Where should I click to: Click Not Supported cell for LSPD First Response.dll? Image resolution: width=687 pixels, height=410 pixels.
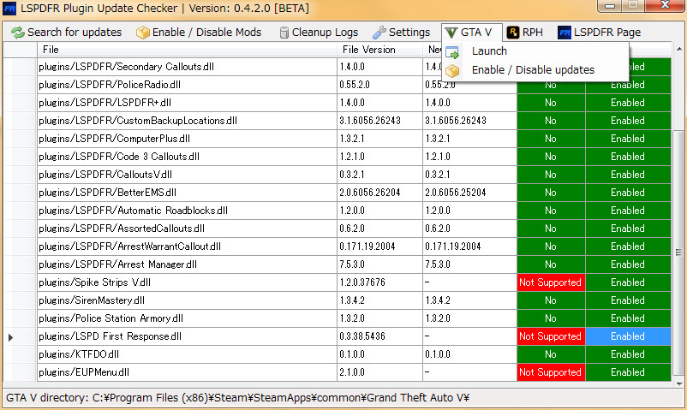tap(551, 336)
